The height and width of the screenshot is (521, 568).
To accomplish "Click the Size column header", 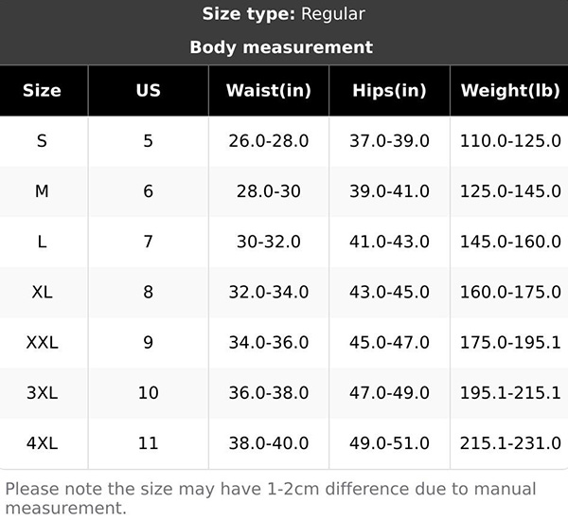I will pyautogui.click(x=42, y=90).
